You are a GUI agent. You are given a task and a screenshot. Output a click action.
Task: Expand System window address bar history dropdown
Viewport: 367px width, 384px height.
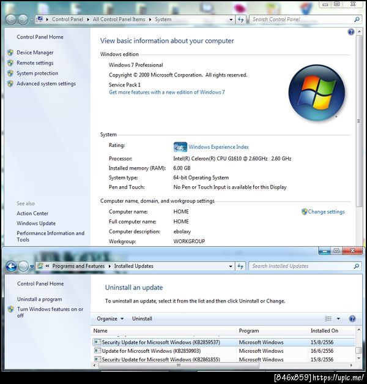coord(231,20)
